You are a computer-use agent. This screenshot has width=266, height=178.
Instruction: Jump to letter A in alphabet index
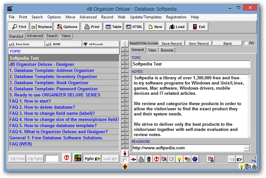(125, 50)
